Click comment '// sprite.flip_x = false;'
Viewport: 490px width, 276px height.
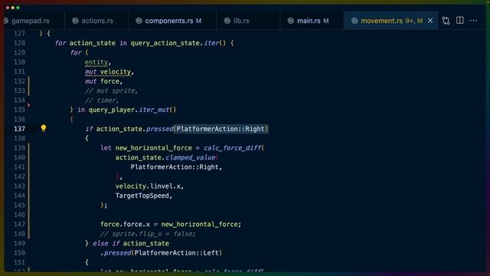tap(148, 234)
